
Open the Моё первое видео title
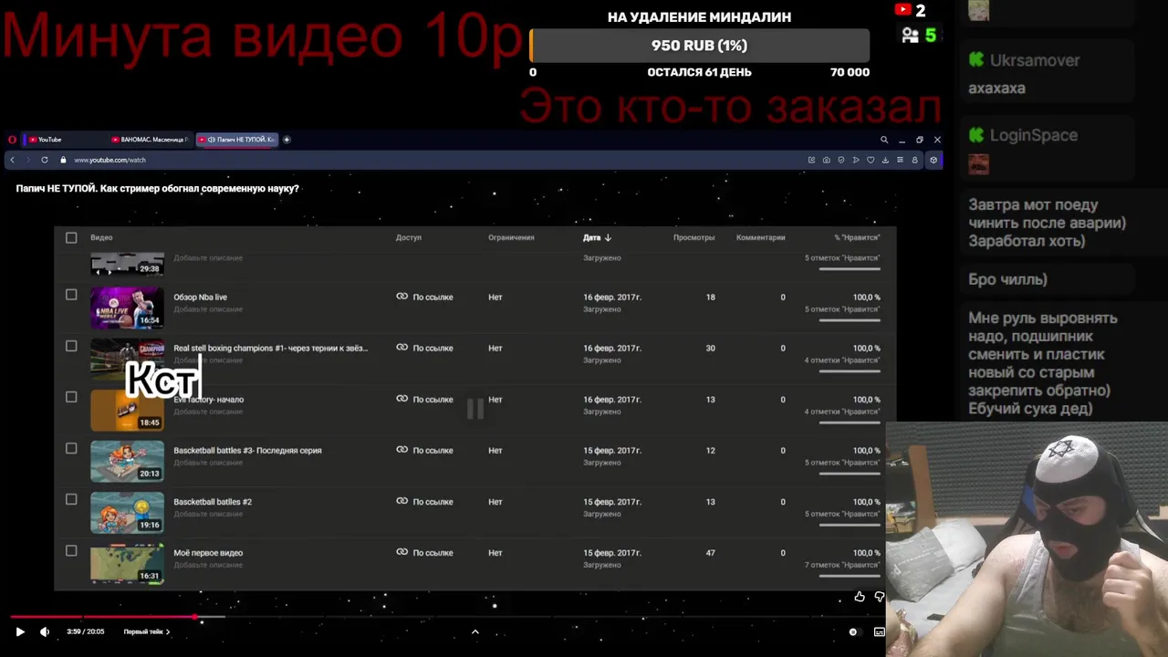coord(208,552)
